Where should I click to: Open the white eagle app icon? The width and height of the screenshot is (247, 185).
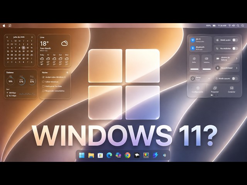pos(137,155)
